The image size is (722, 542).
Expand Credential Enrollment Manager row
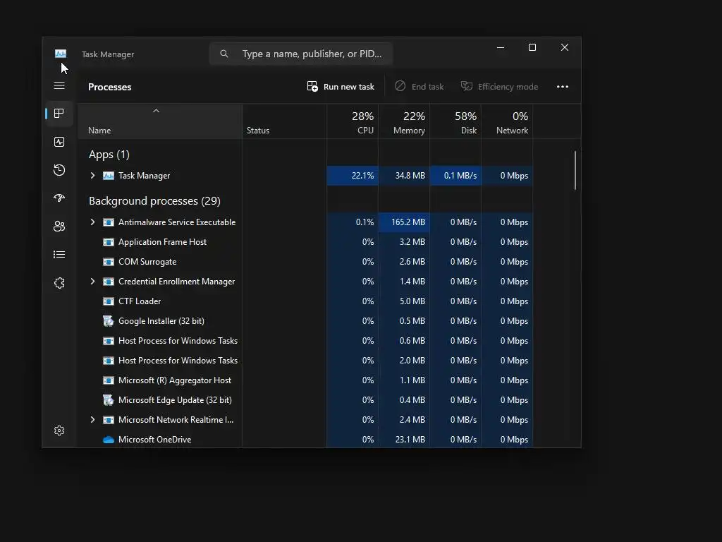tap(92, 282)
